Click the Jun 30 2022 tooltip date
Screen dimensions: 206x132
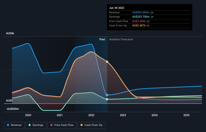pos(117,8)
